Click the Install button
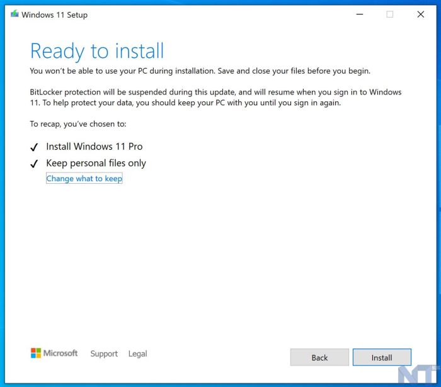 tap(382, 357)
